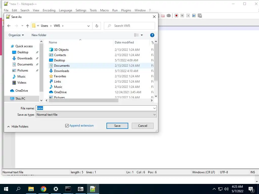This screenshot has height=194, width=259.
Task: Click the Folder as Workspace toolbar icon
Action: click(163, 16)
